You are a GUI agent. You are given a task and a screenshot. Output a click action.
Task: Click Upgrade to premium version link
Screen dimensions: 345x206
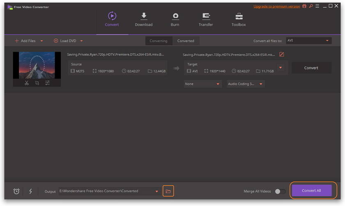coord(276,7)
